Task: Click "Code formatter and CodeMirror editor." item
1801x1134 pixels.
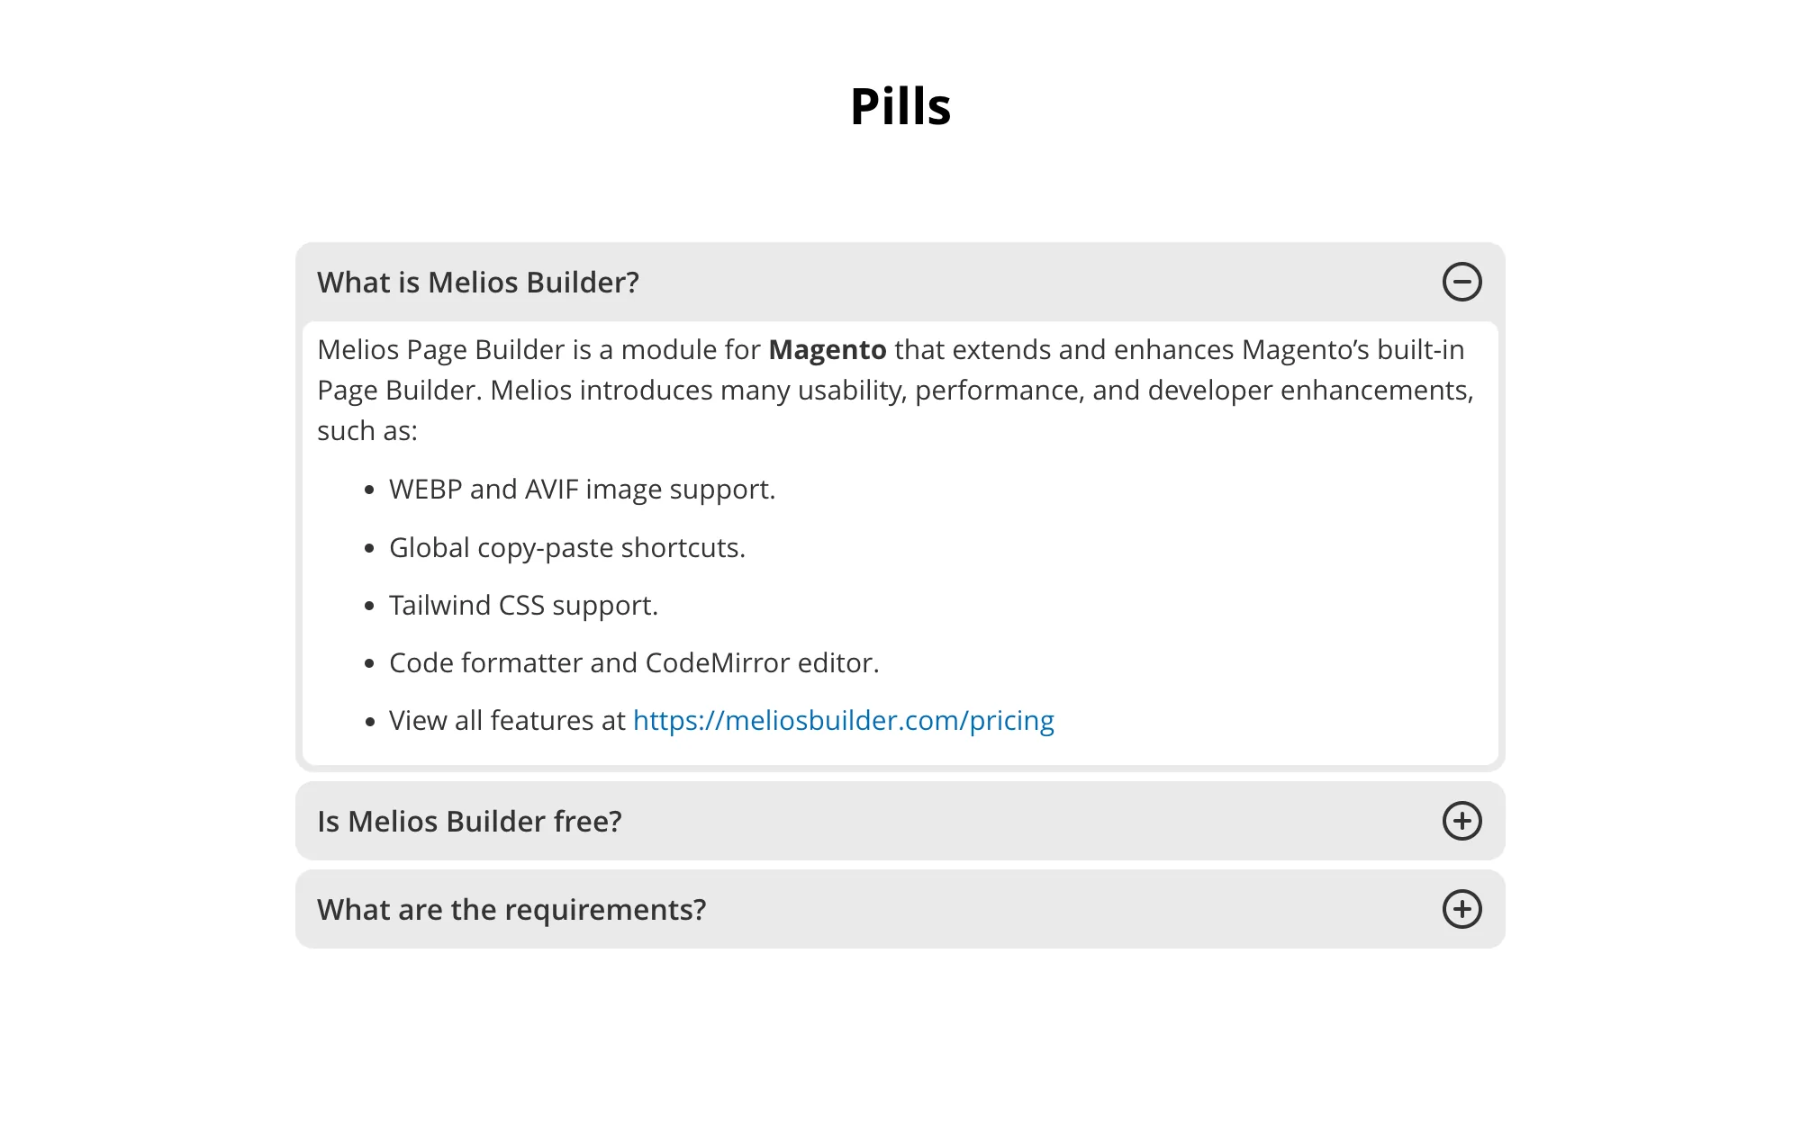Action: coord(634,663)
